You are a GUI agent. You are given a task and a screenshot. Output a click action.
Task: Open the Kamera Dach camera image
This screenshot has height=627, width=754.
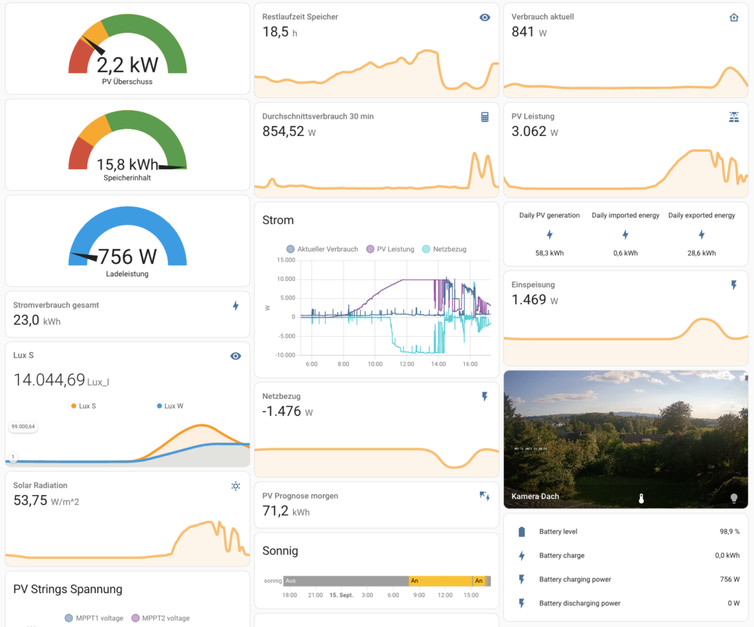pyautogui.click(x=625, y=434)
